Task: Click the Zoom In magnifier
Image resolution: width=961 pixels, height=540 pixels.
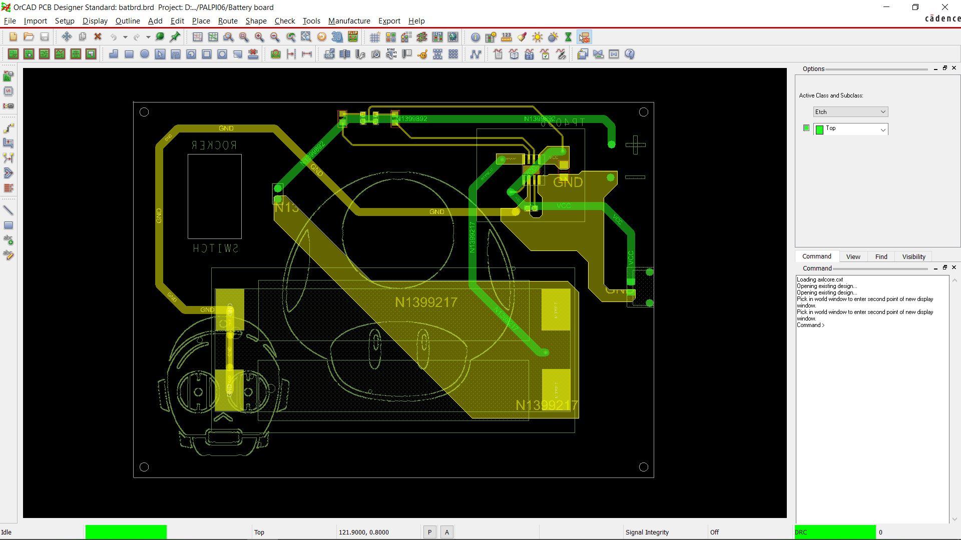Action: click(x=259, y=37)
